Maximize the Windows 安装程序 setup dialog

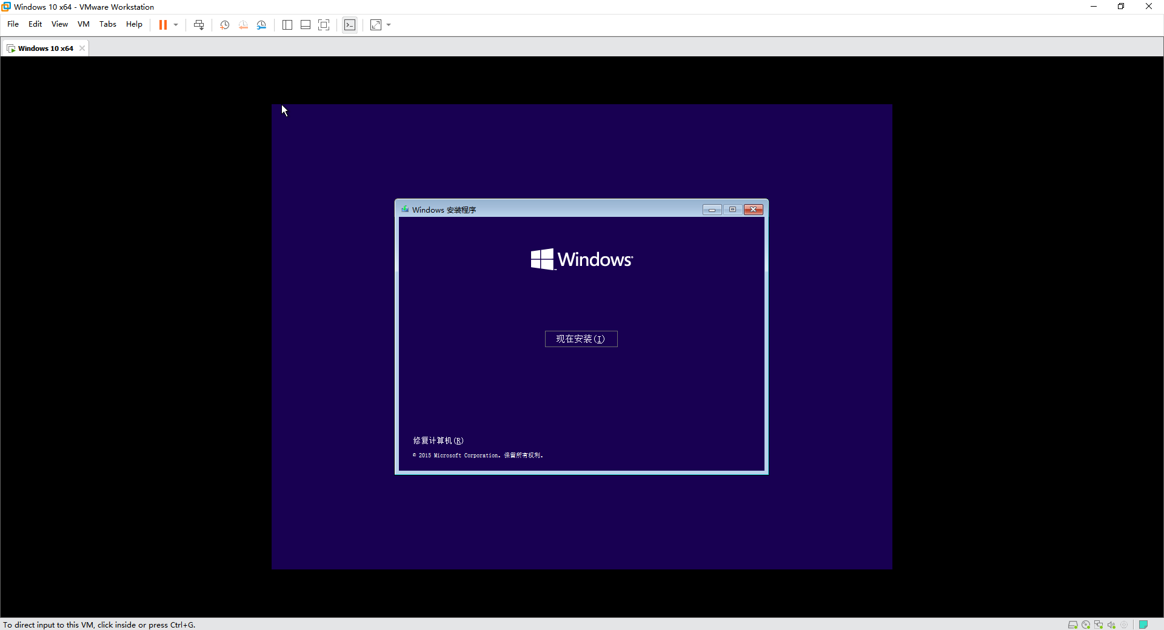click(732, 210)
